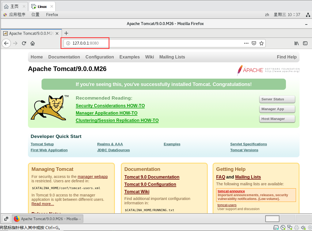This screenshot has width=312, height=231.
Task: Click the zh input method indicator
Action: click(267, 15)
